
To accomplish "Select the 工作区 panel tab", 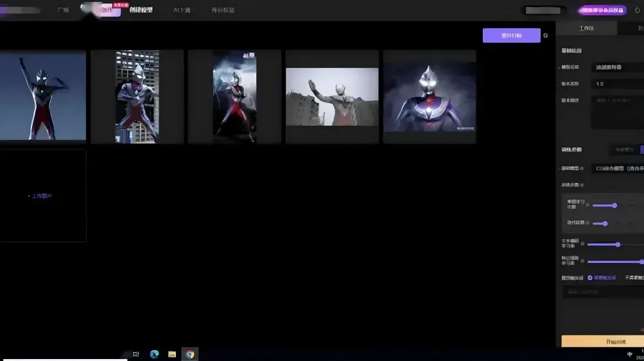I will (586, 28).
